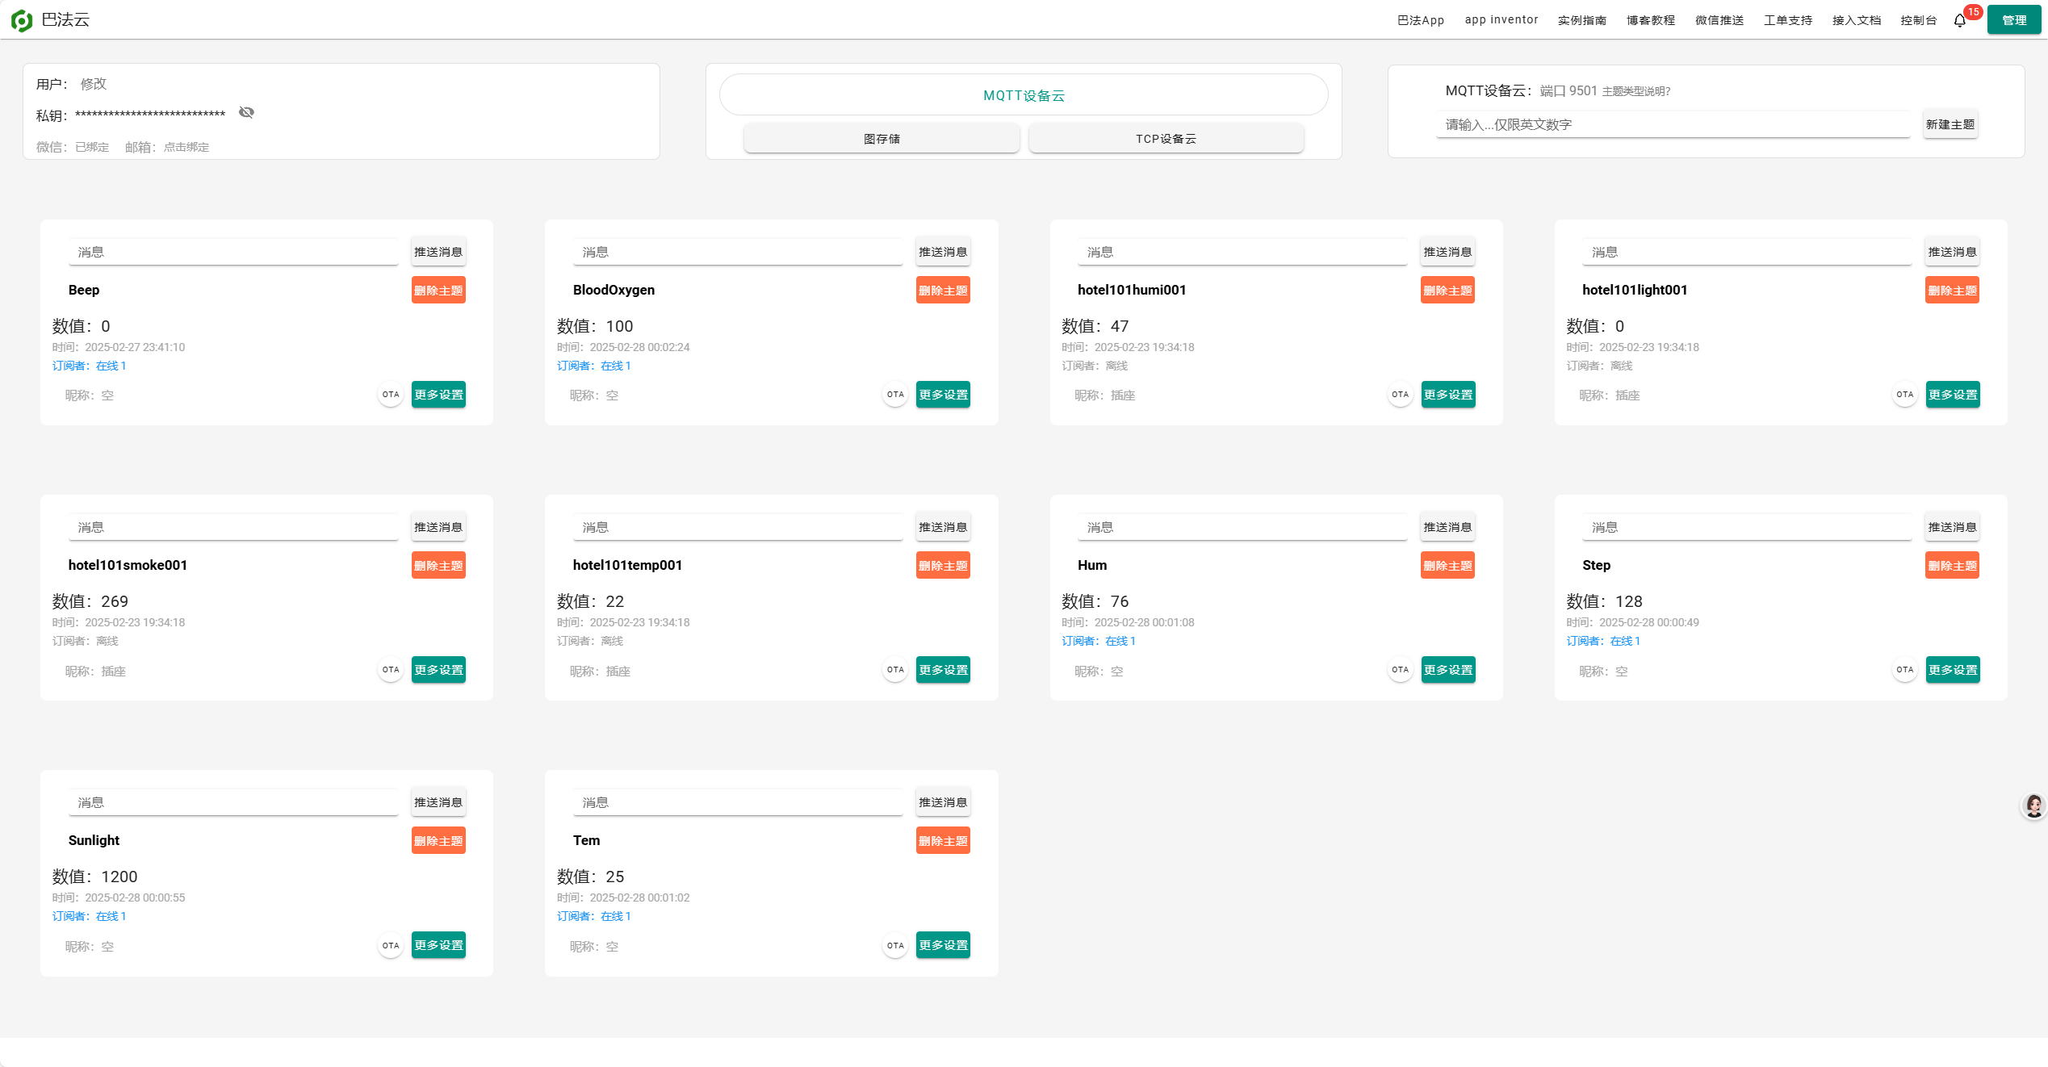Select the MQTT设备云 tab
The height and width of the screenshot is (1067, 2048).
(x=1023, y=95)
